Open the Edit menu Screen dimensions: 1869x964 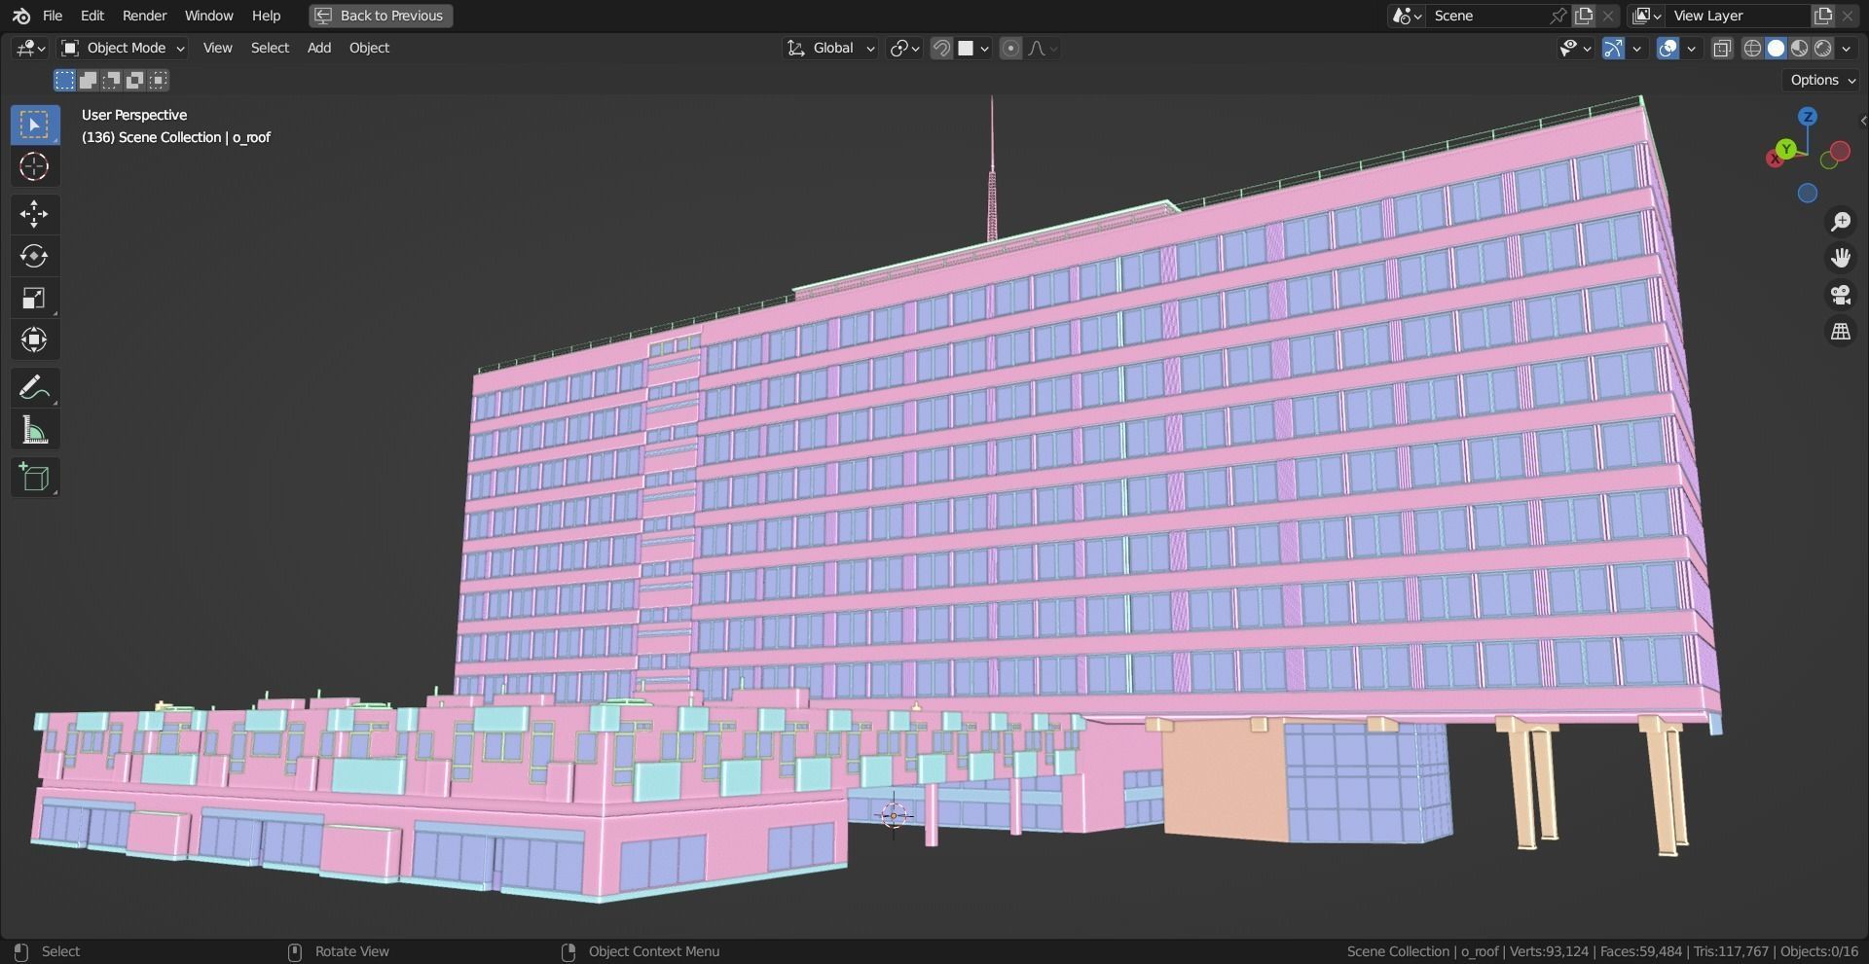coord(92,16)
